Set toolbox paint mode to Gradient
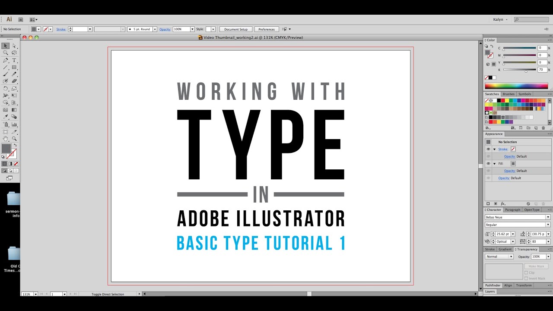Viewport: 553px width, 311px height. 10,164
